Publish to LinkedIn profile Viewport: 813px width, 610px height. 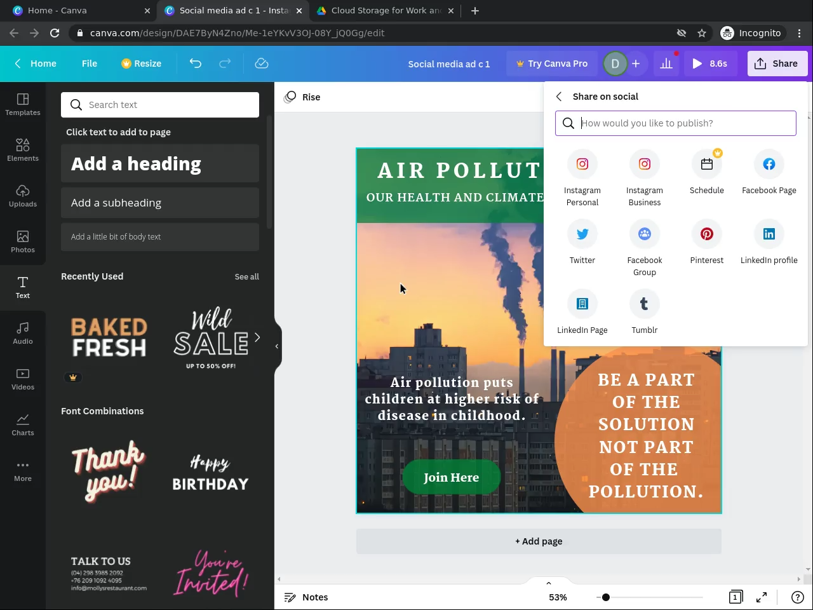(769, 243)
